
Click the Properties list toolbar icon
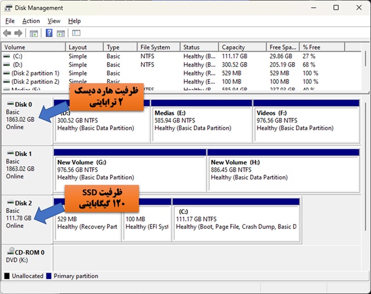[76, 33]
